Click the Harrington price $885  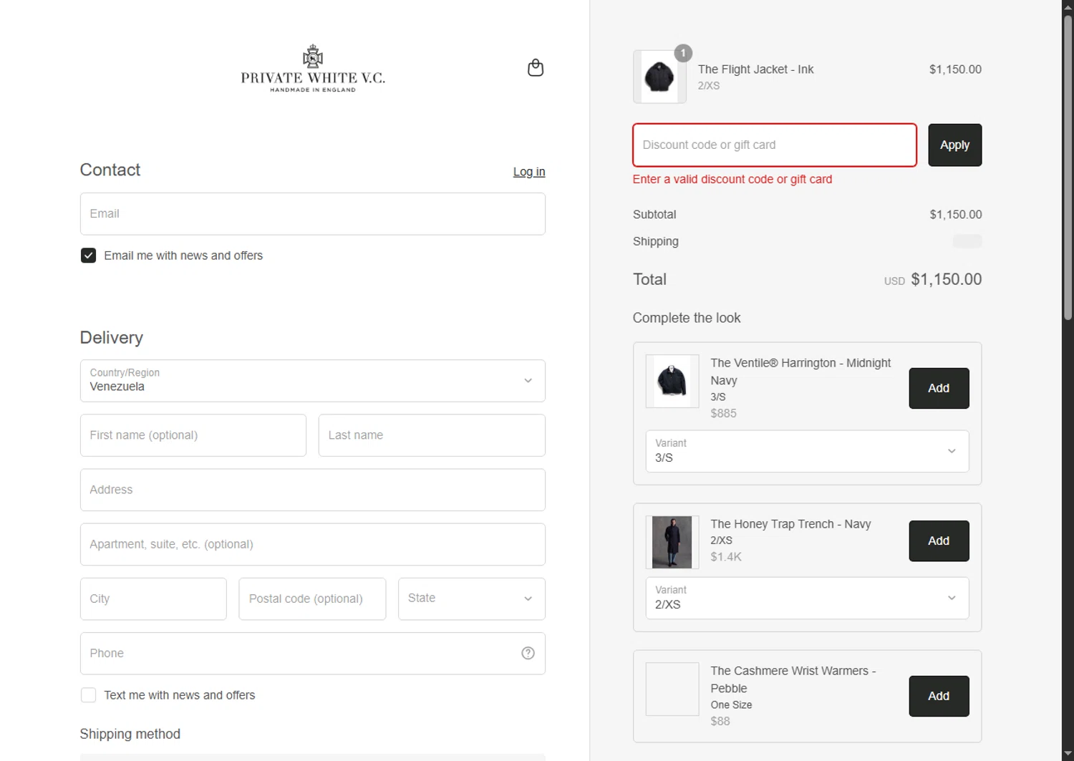click(723, 413)
